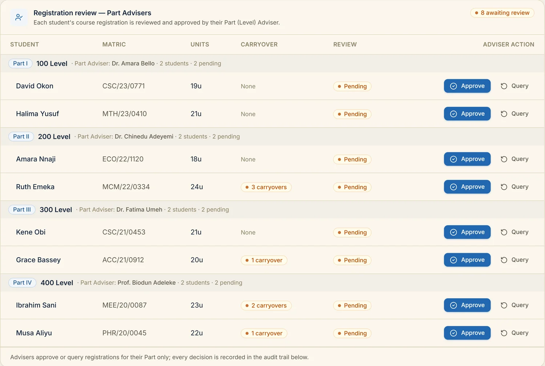Click Ibrahim Sani's 2 carryovers badge

click(266, 306)
